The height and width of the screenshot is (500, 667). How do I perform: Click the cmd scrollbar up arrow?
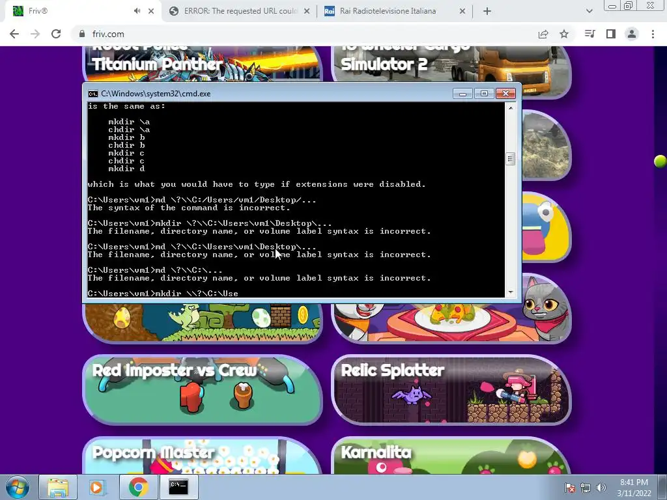[511, 107]
